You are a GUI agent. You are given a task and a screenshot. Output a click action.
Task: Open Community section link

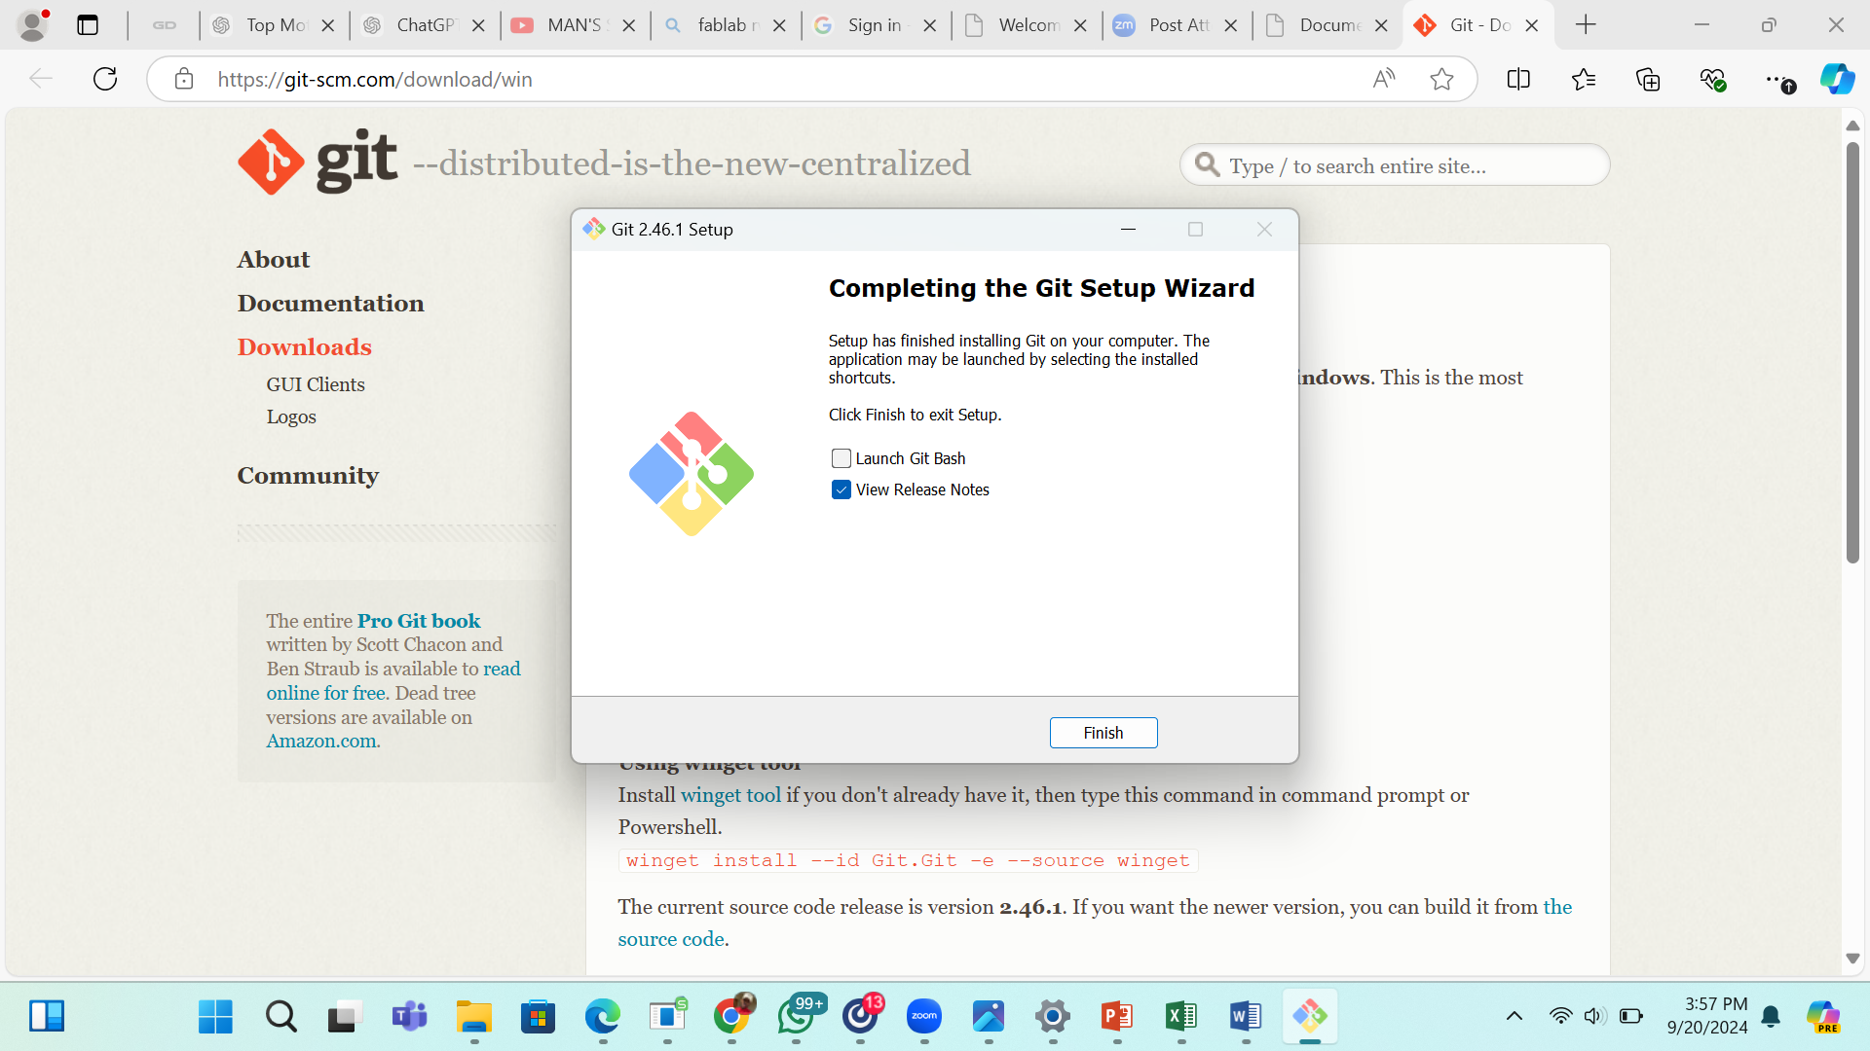(x=308, y=476)
